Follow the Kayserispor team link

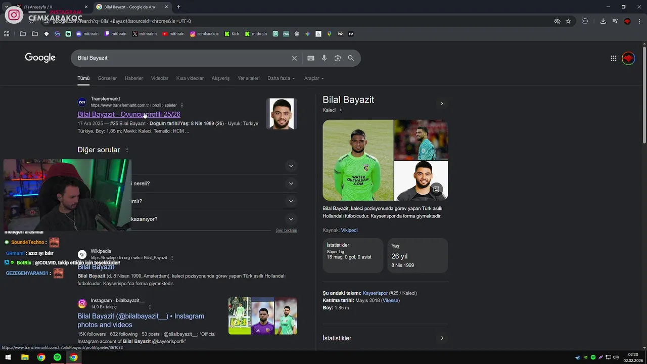(375, 293)
